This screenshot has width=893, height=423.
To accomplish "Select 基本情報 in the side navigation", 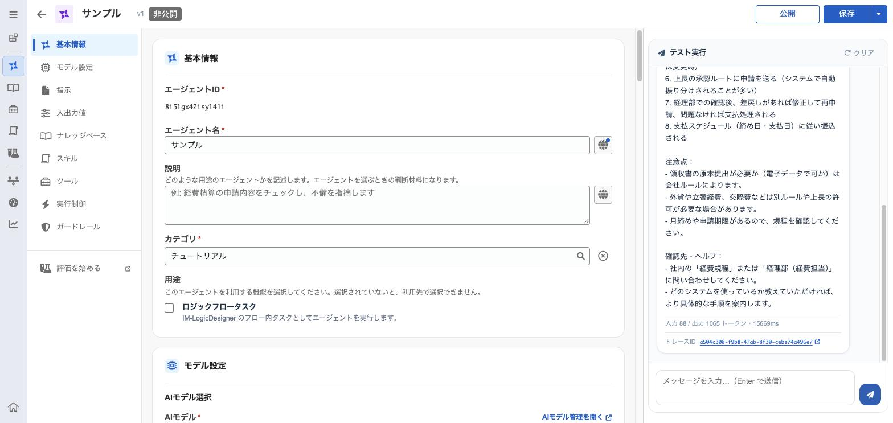I will click(85, 44).
